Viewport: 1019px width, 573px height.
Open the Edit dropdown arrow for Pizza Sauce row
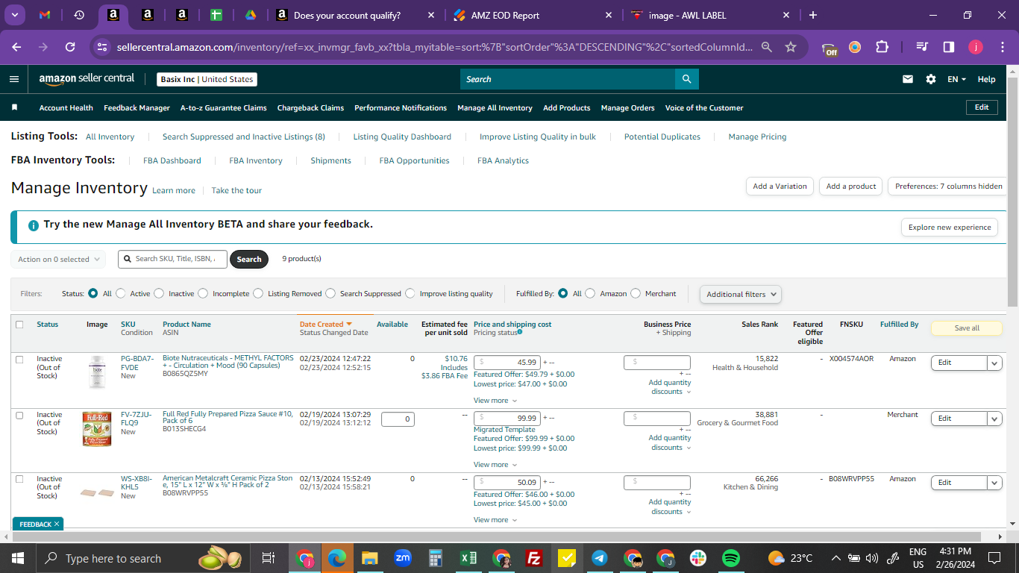coord(994,419)
